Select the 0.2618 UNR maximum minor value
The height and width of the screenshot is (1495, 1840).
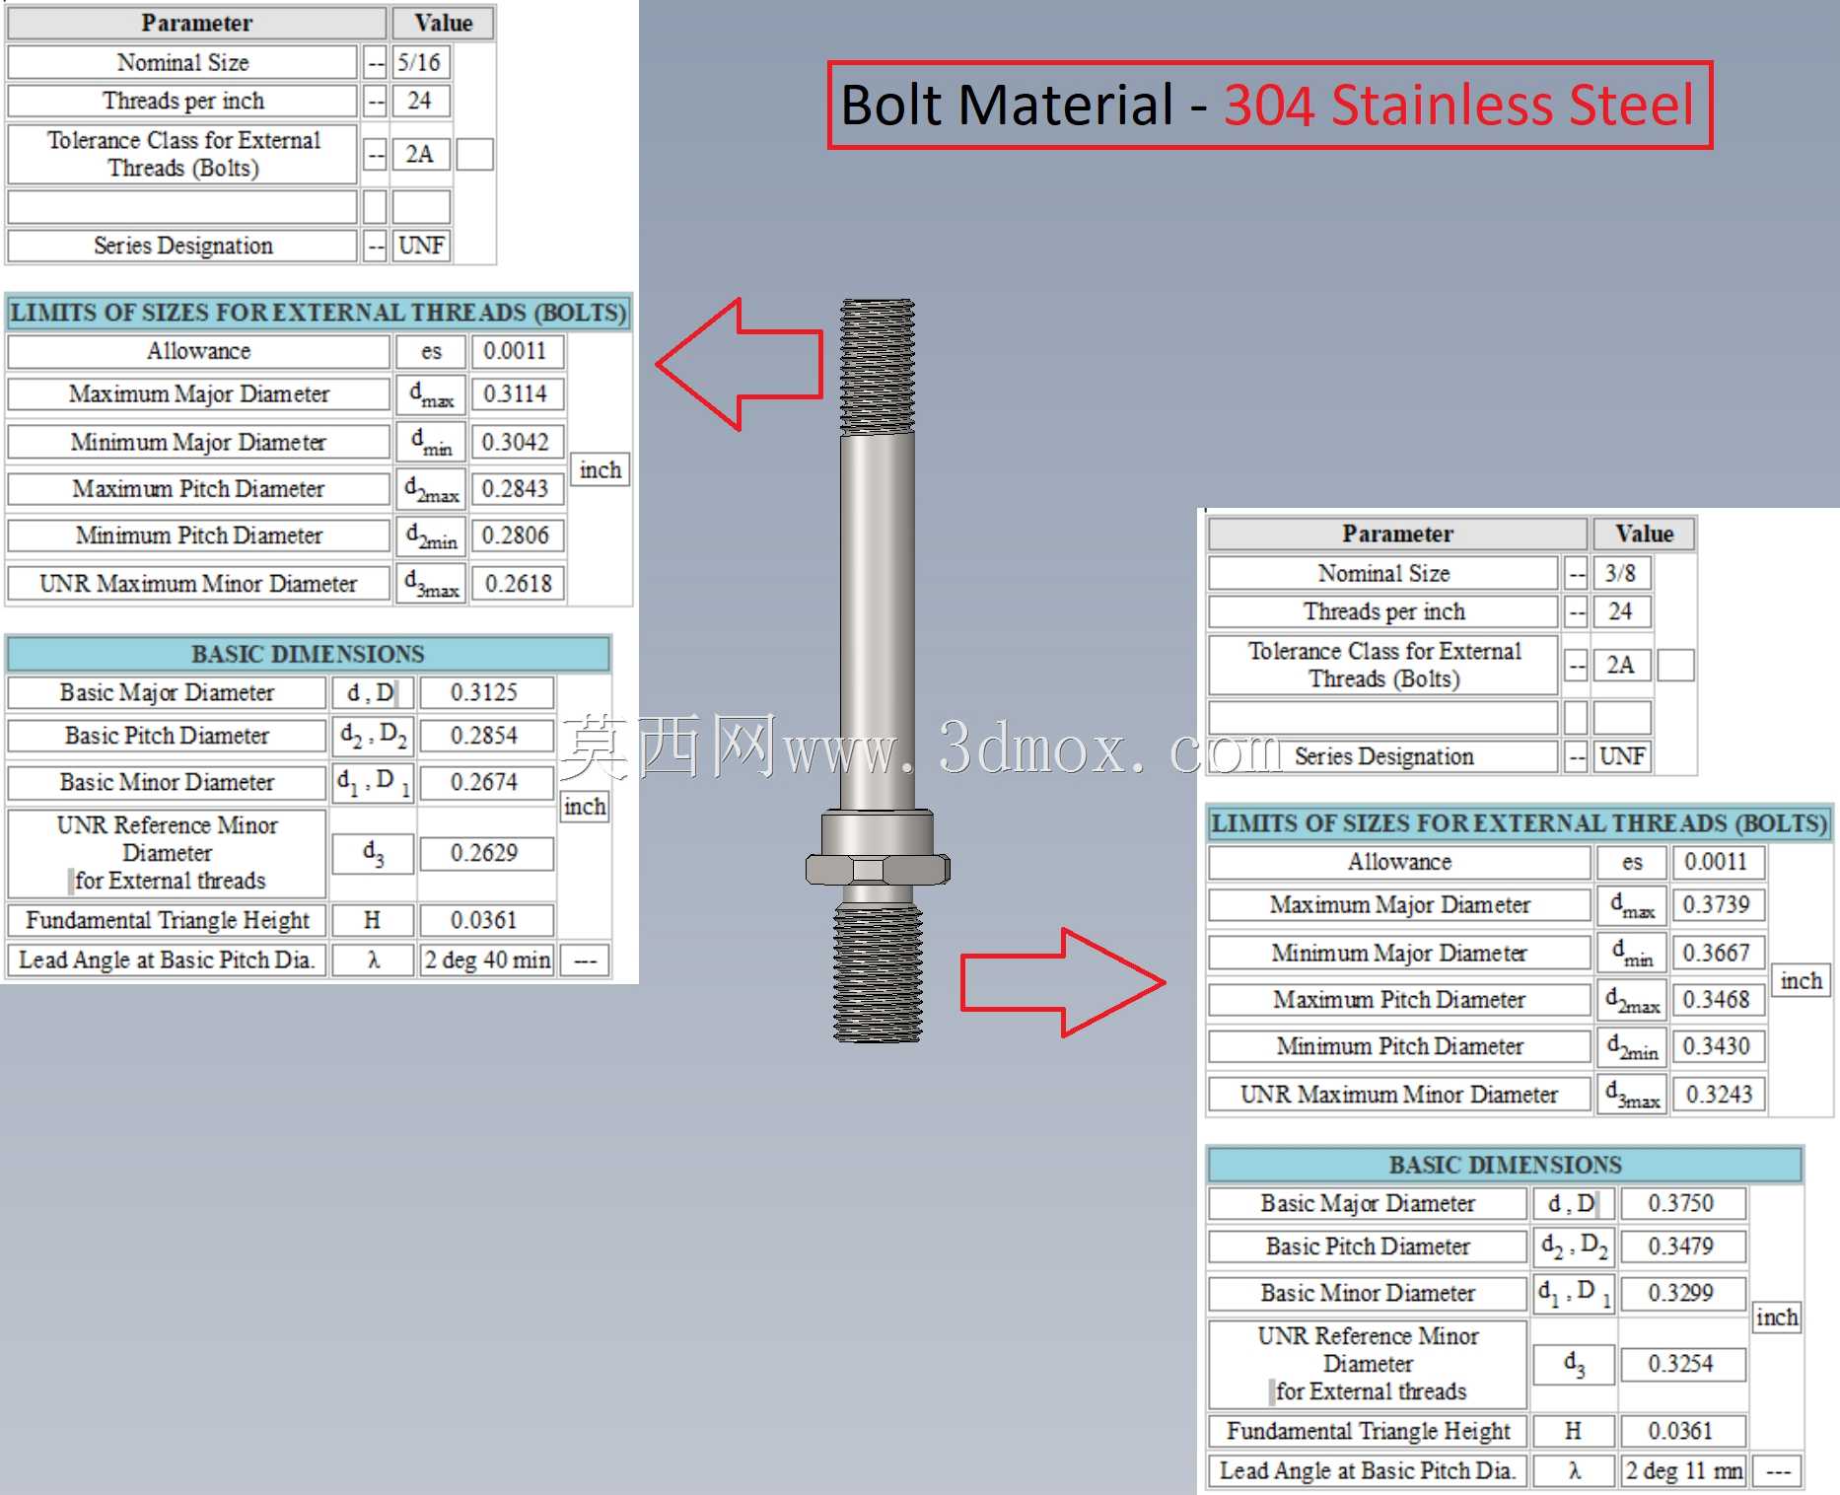click(x=517, y=583)
